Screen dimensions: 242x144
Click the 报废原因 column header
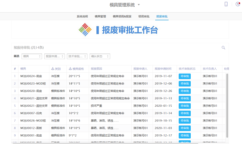pyautogui.click(x=96, y=69)
